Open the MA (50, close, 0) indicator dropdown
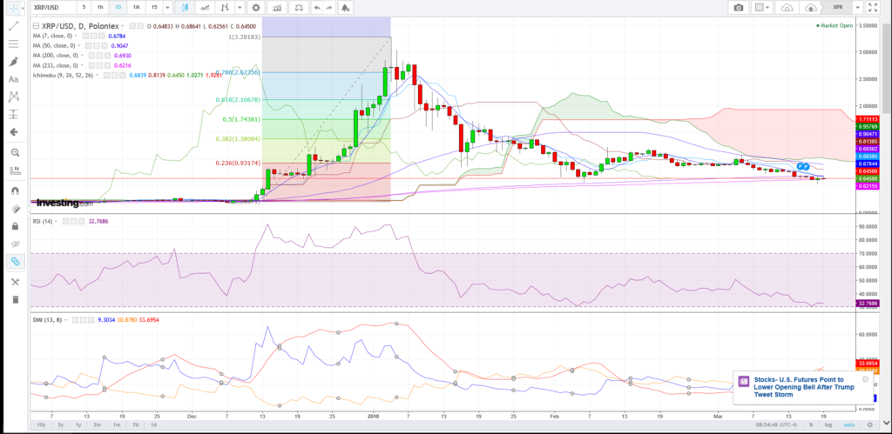 tap(80, 45)
